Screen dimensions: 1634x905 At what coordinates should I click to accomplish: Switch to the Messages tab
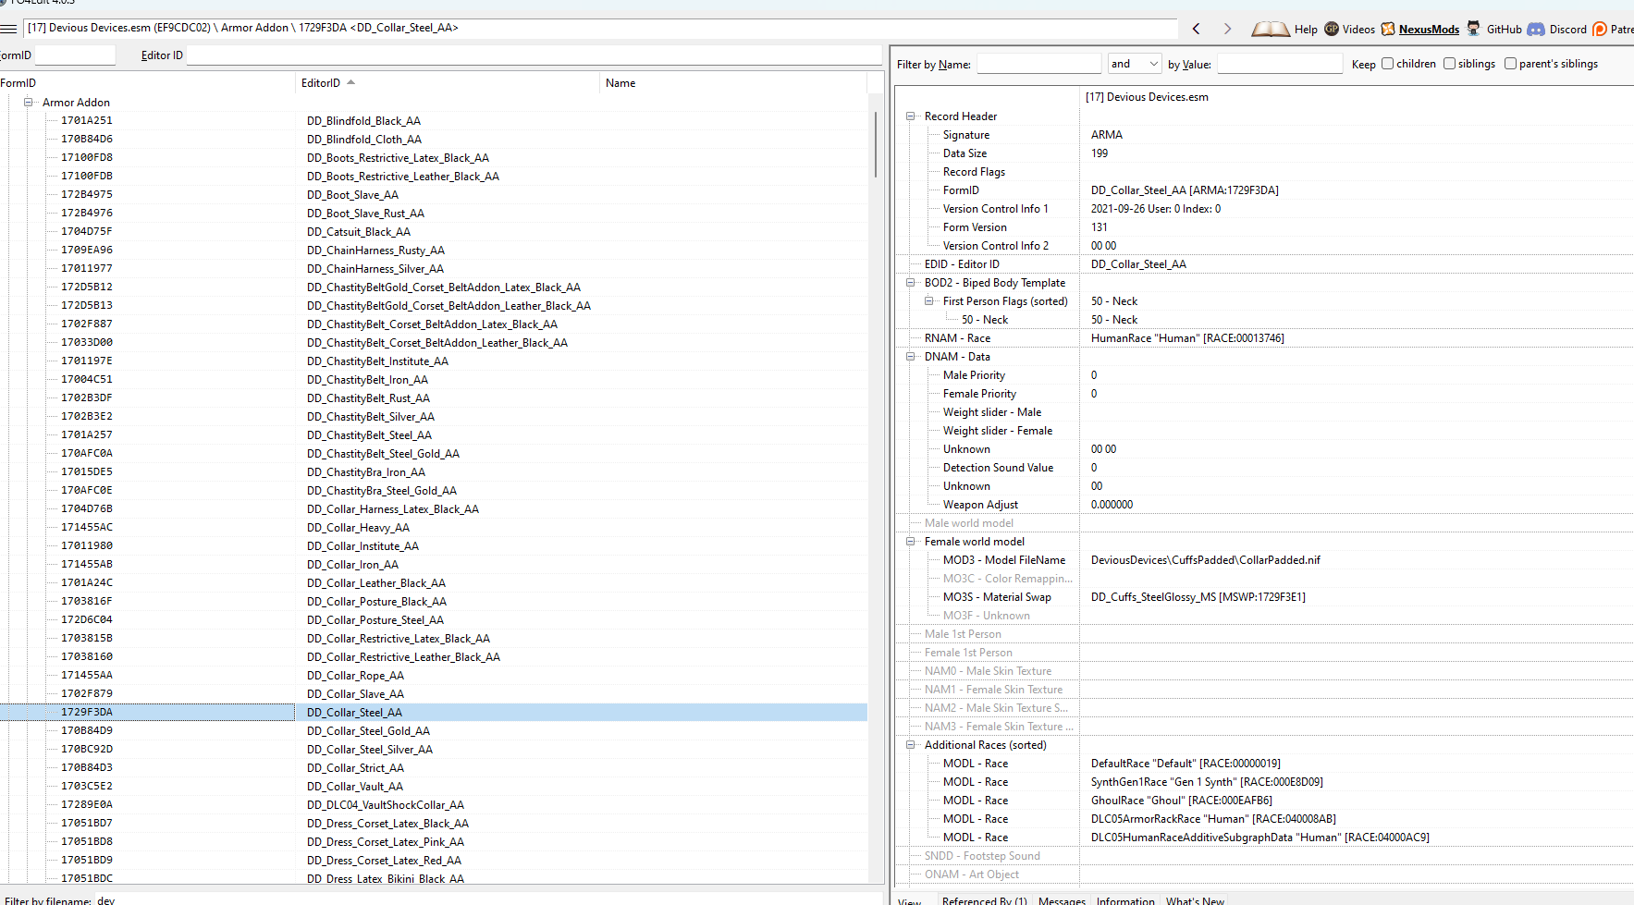click(1062, 900)
